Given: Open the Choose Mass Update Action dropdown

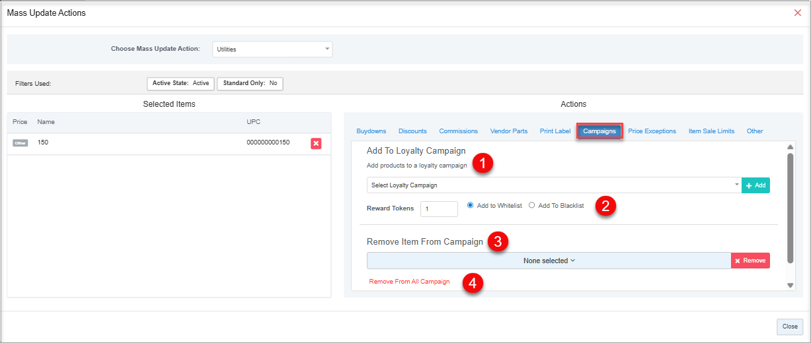Looking at the screenshot, I should 272,49.
